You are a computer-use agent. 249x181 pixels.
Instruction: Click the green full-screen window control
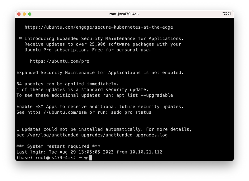coord(30,14)
